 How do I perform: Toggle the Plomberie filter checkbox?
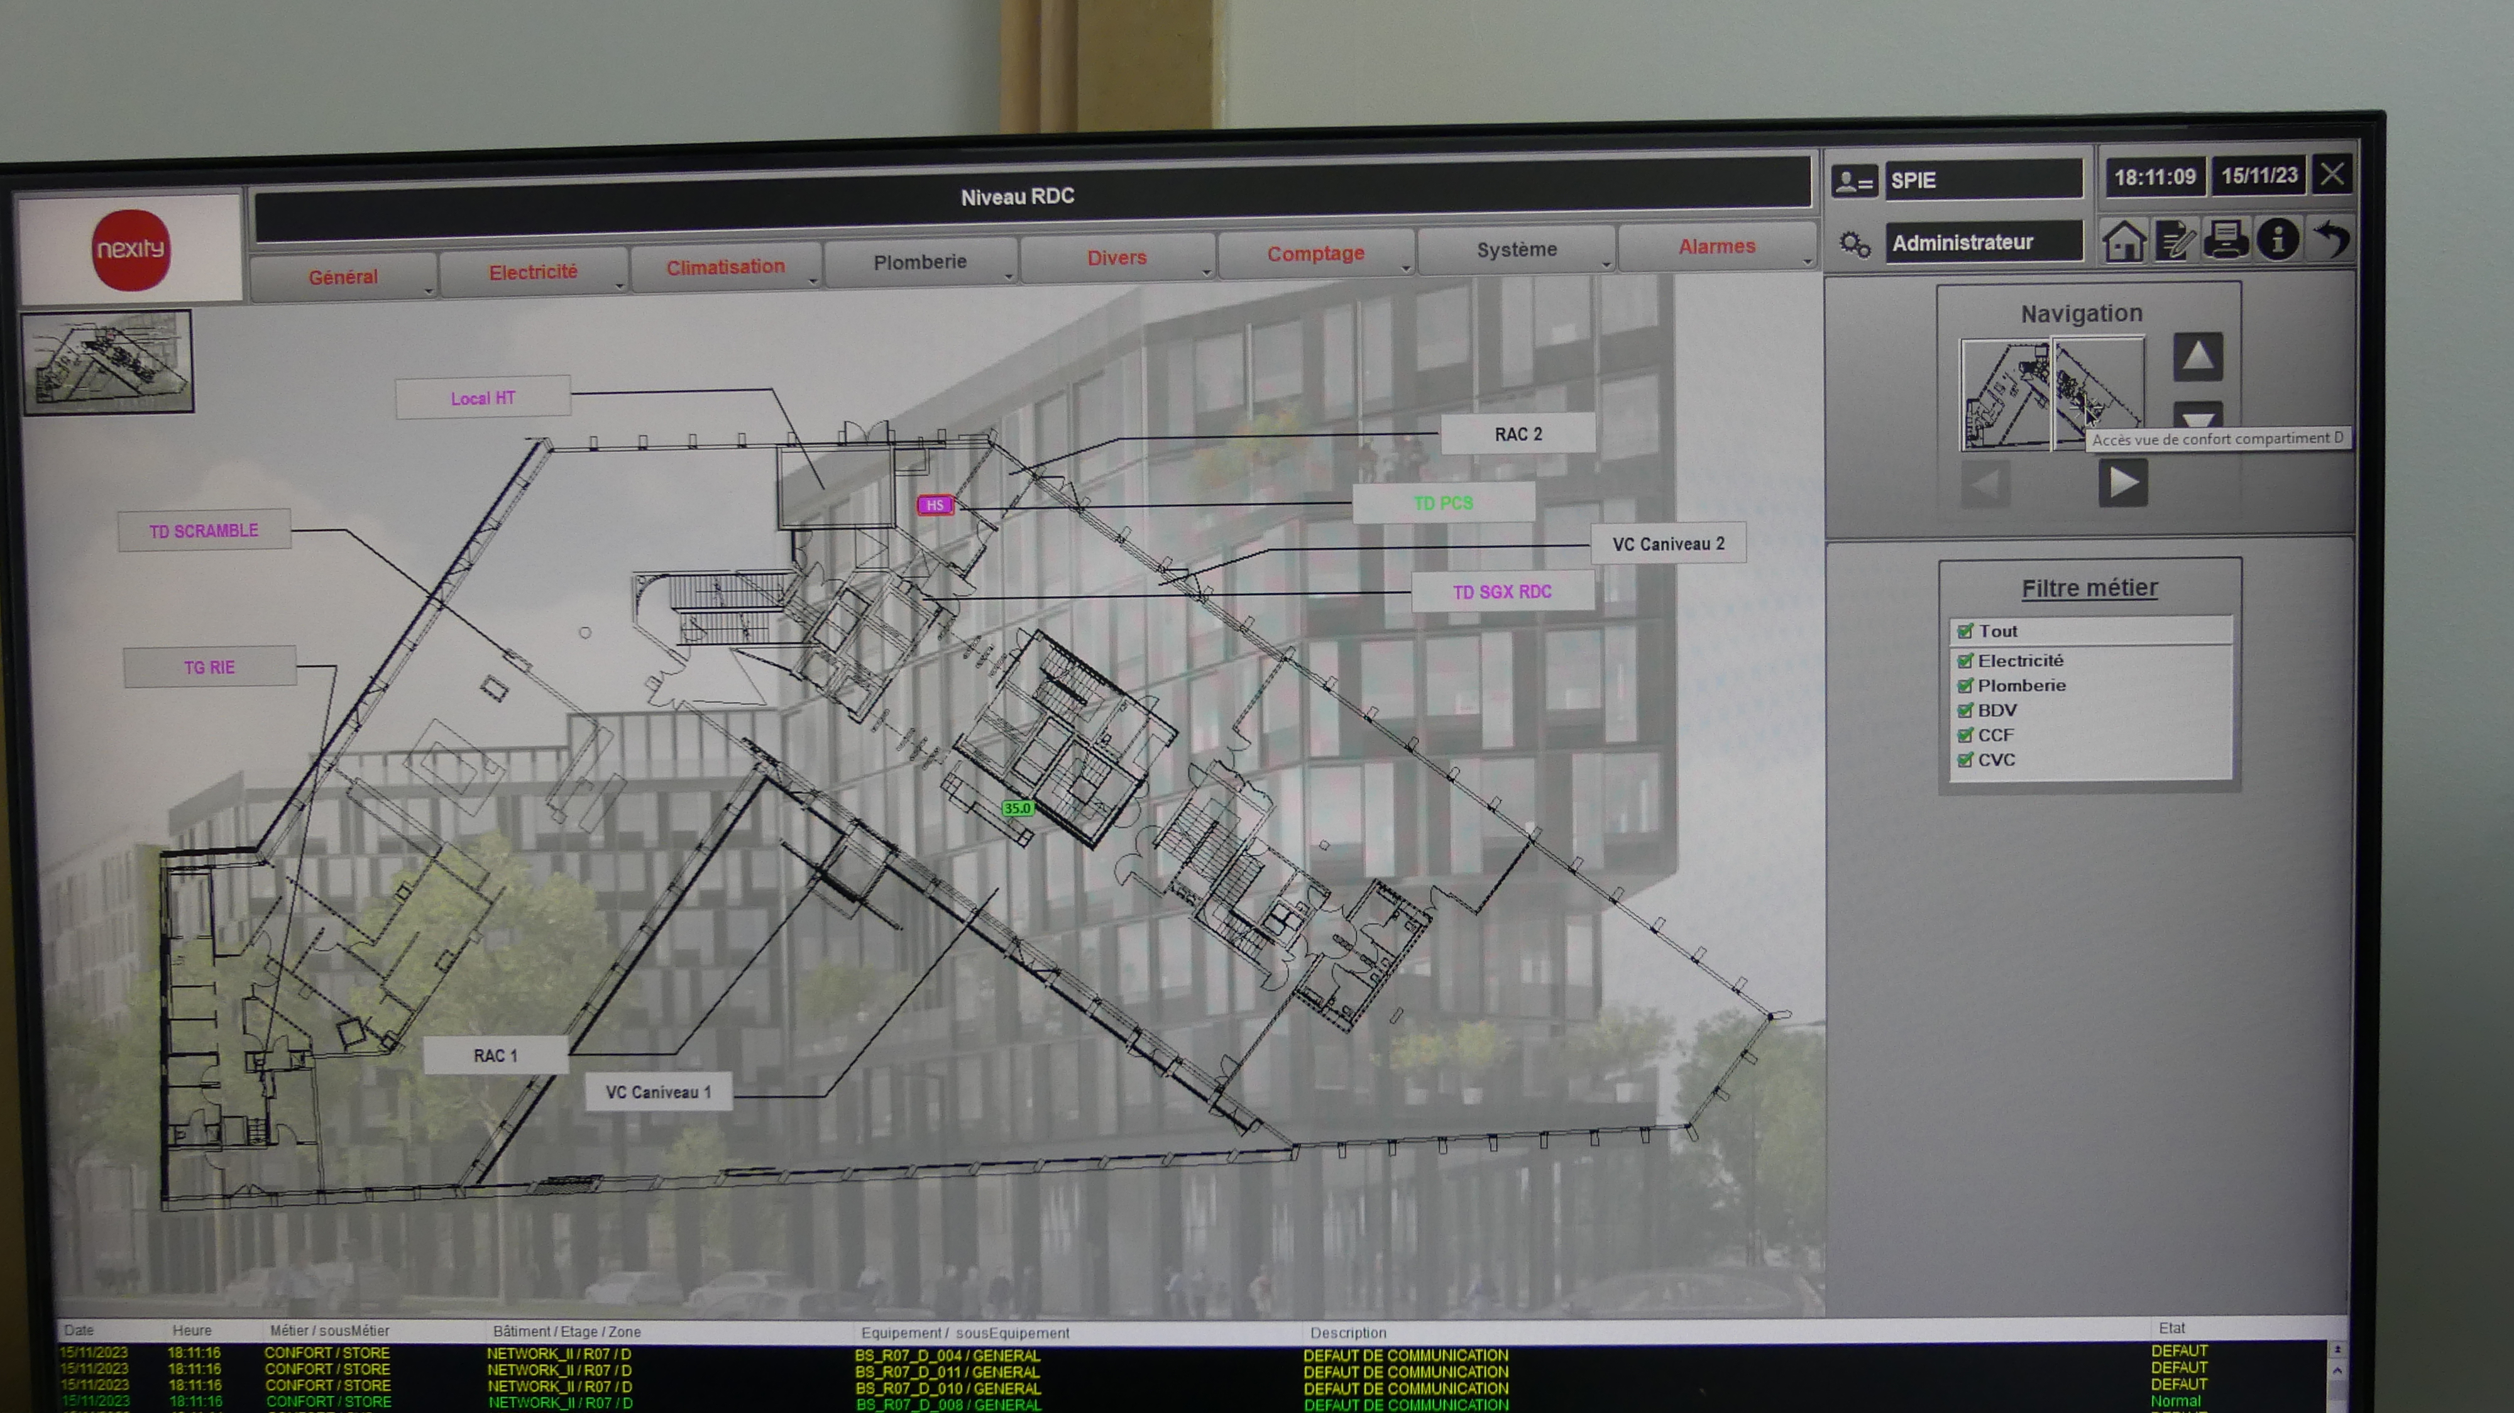click(x=1965, y=686)
